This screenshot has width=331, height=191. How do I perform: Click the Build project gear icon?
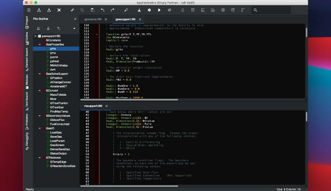[149, 10]
